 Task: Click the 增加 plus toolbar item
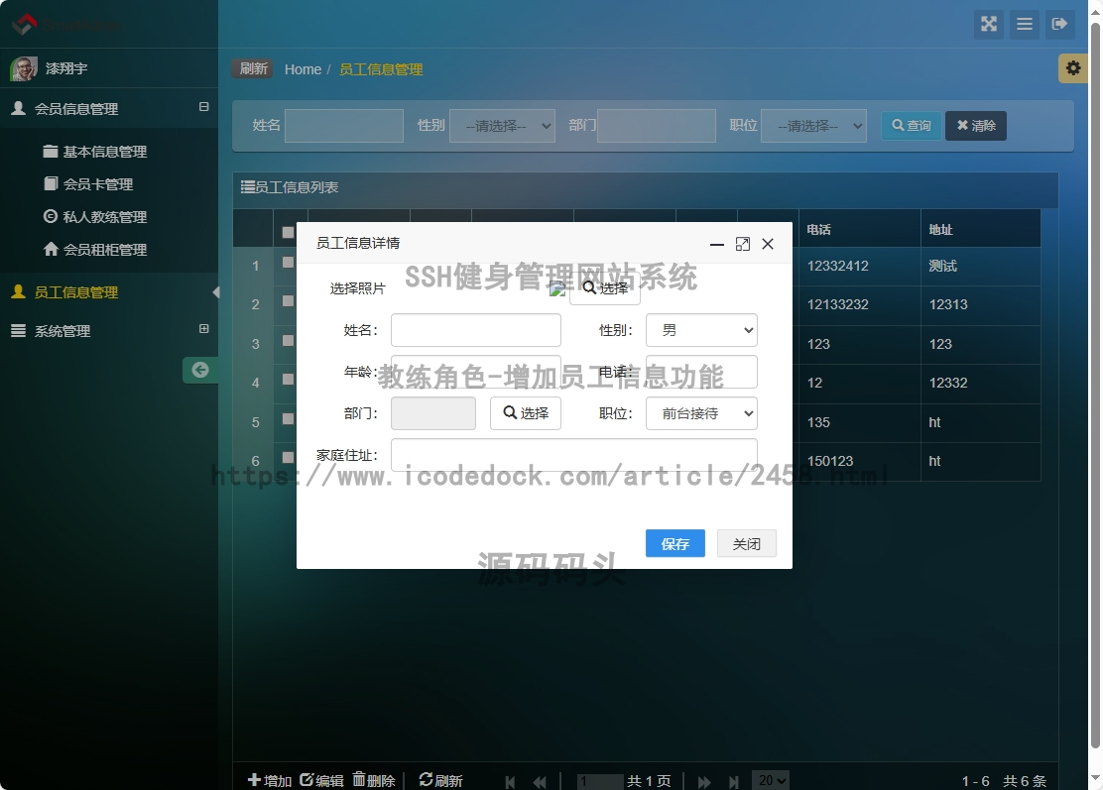(x=270, y=780)
